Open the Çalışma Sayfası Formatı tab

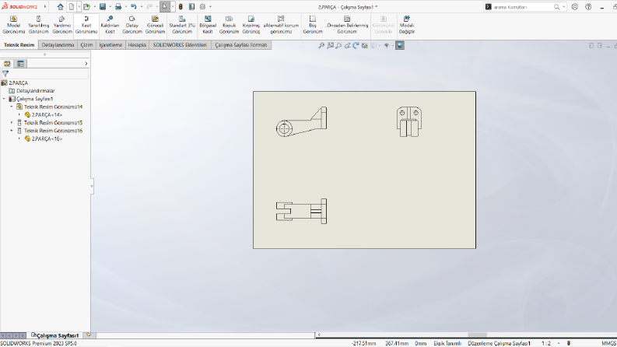pos(241,45)
